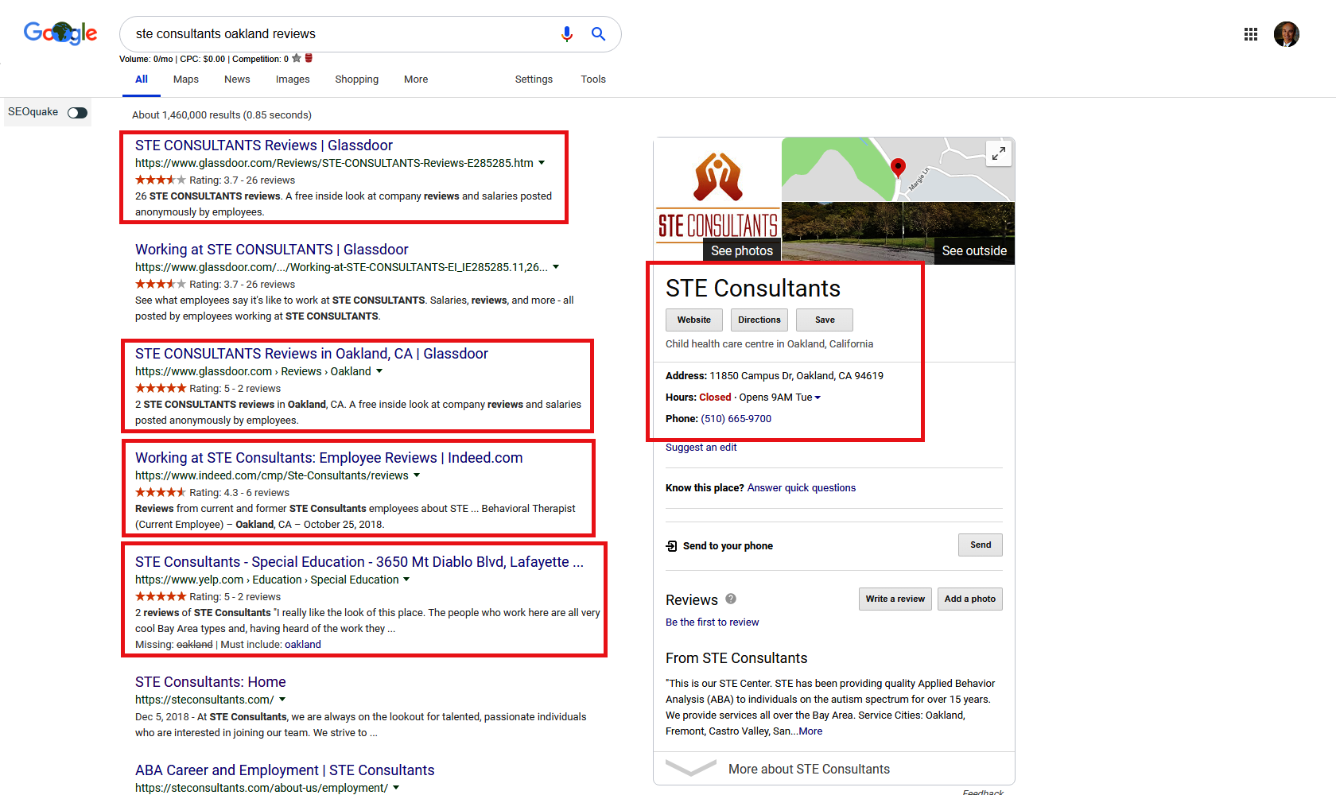Viewport: 1336px width, 795px height.
Task: Click the Must include oakland link
Action: (x=303, y=645)
